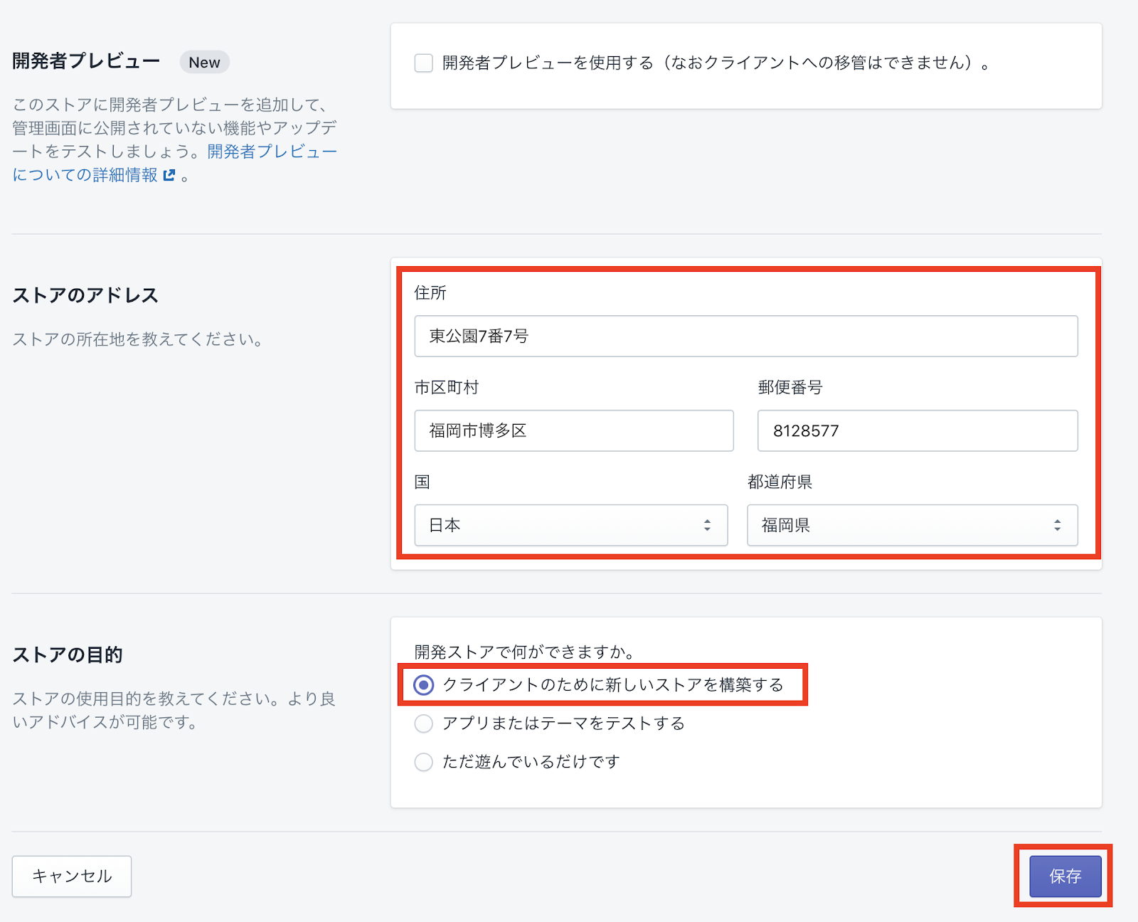Click the New badge beside 開発者プレビュー
The height and width of the screenshot is (922, 1138).
tap(204, 63)
